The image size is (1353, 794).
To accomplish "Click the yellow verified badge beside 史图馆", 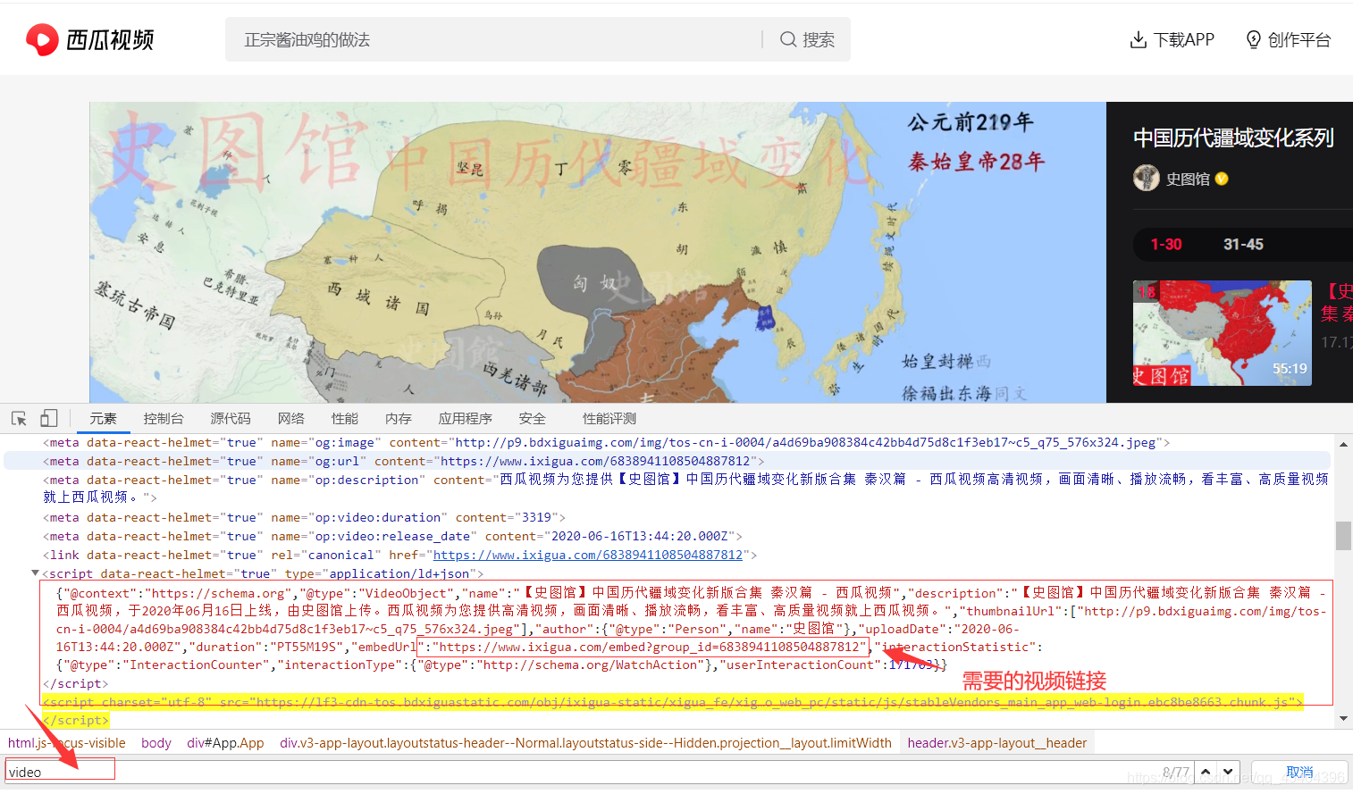I will click(x=1222, y=179).
